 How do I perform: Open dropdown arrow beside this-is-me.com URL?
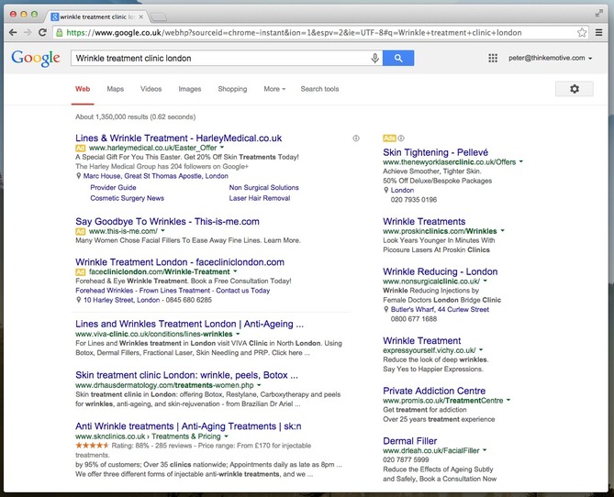162,231
